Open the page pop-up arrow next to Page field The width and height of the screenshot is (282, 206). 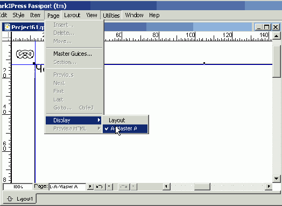pyautogui.click(x=90, y=187)
